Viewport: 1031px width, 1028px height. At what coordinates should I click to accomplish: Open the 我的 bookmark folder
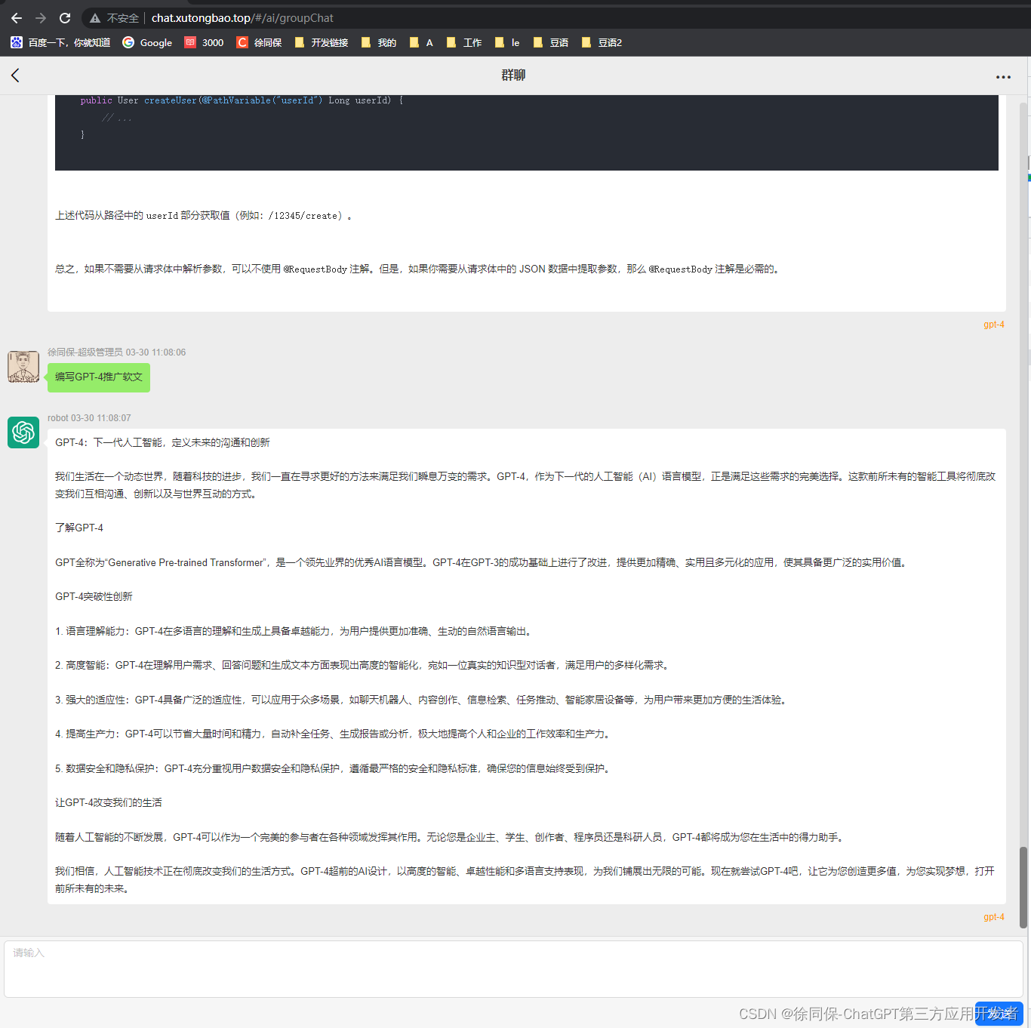[378, 43]
